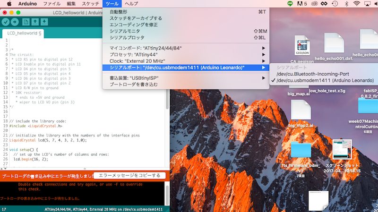This screenshot has height=212, width=378.
Task: Open the ヘルプ menu
Action: pyautogui.click(x=131, y=4)
